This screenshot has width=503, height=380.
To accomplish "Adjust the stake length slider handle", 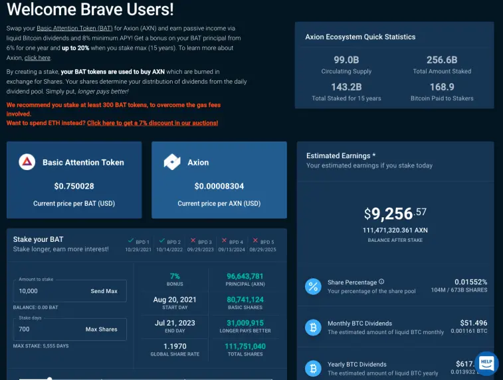I will point(49,379).
